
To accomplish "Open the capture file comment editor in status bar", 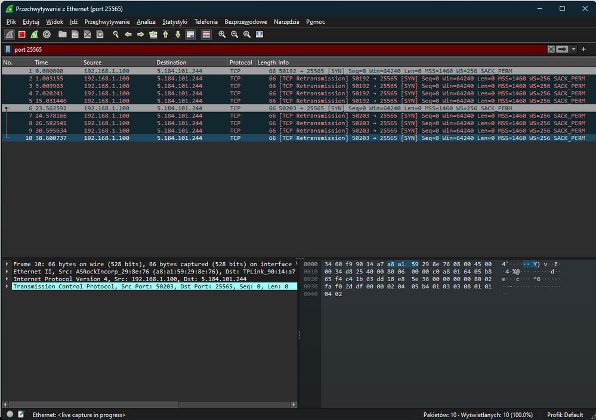I will point(21,415).
